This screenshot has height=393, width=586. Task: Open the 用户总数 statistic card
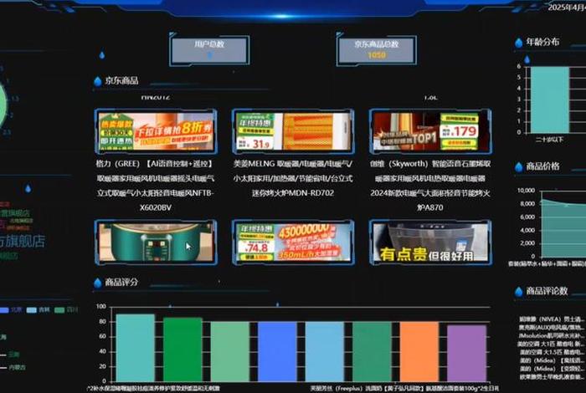[x=209, y=50]
